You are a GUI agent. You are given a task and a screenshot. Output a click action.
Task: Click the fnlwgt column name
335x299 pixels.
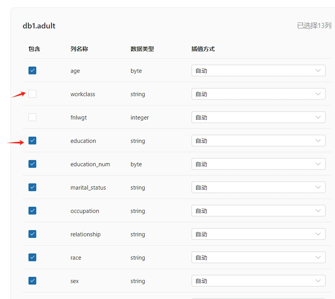pyautogui.click(x=79, y=118)
